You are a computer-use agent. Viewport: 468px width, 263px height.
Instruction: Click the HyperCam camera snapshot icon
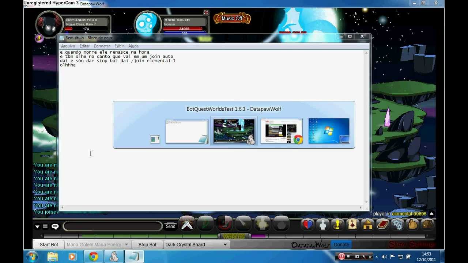tap(357, 256)
